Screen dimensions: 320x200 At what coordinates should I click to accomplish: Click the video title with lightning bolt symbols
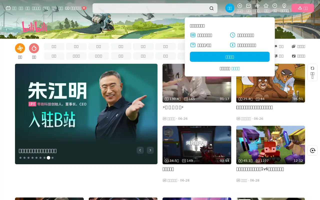click(173, 107)
